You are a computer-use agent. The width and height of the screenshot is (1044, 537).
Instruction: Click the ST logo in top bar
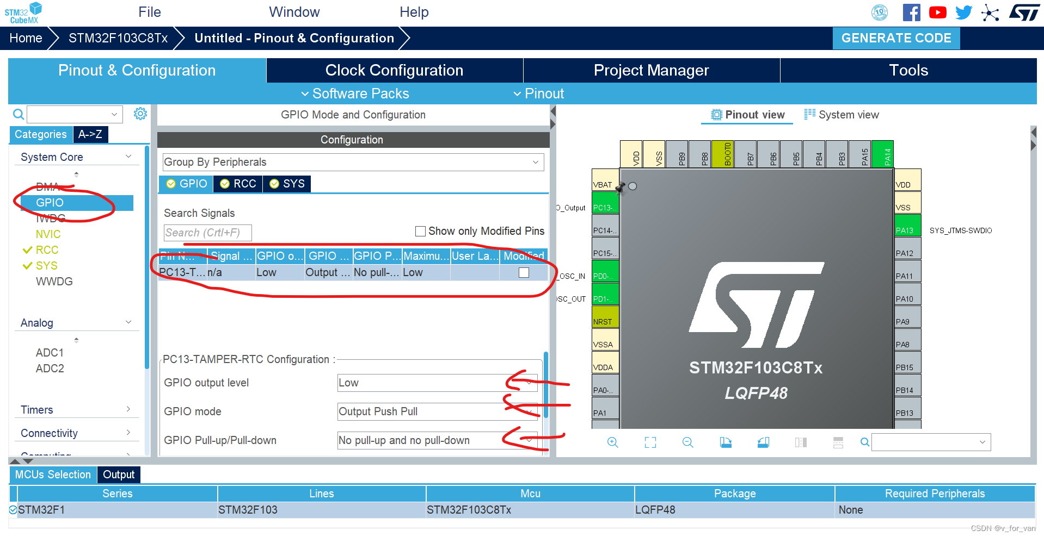tap(1024, 13)
